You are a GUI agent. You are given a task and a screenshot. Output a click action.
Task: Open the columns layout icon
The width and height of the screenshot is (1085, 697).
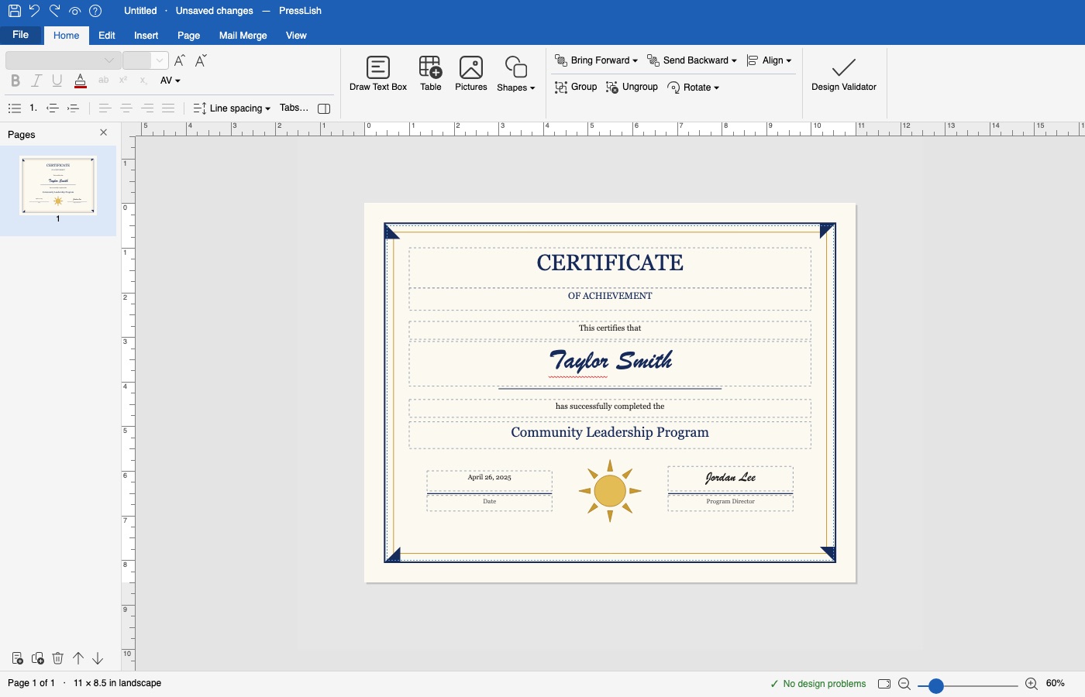tap(324, 108)
